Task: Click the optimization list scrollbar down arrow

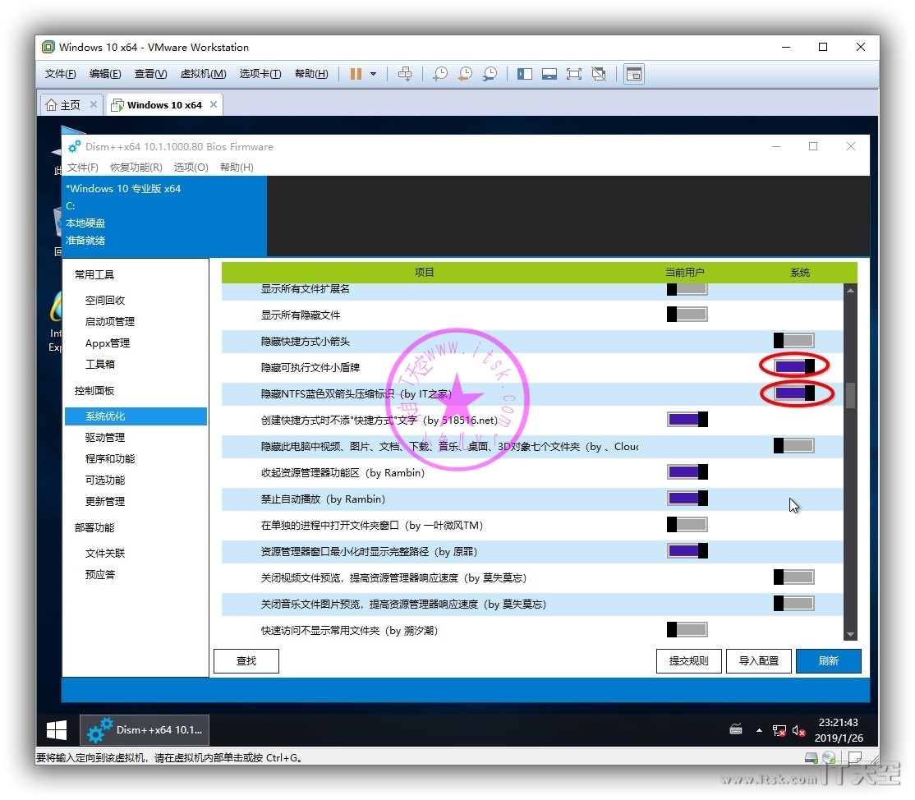Action: coord(850,634)
